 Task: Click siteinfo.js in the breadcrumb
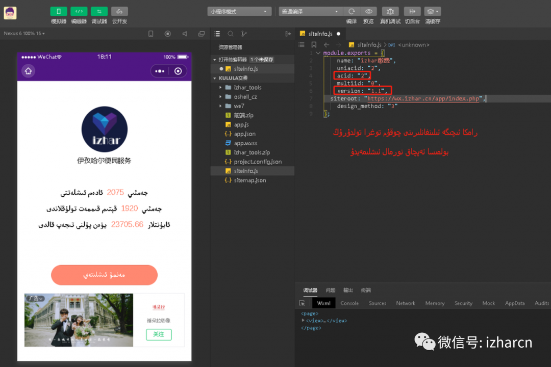pos(369,45)
